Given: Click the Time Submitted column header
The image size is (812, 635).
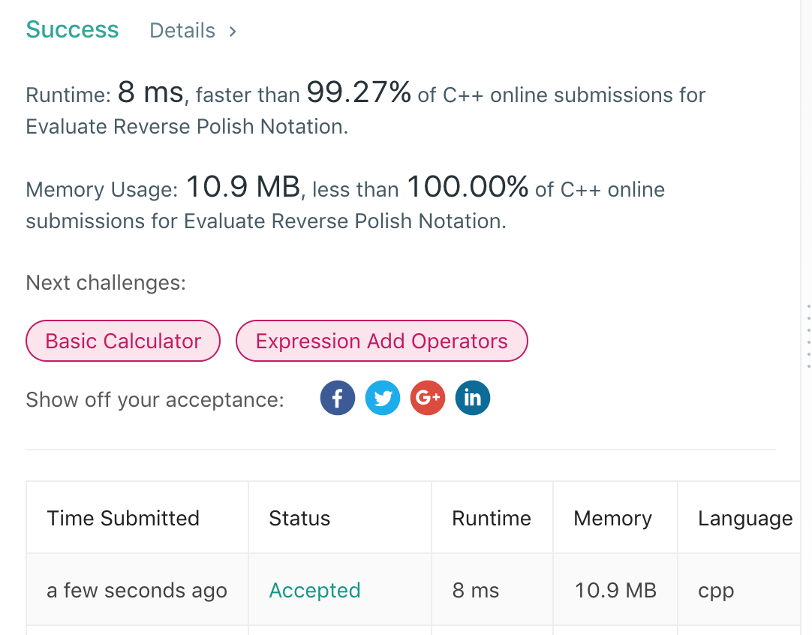Looking at the screenshot, I should [123, 519].
